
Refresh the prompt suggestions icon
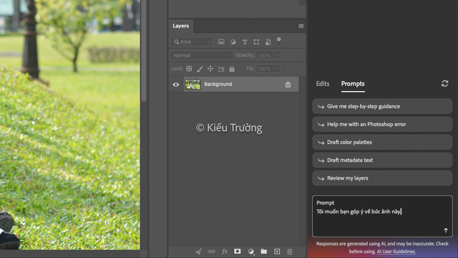445,84
